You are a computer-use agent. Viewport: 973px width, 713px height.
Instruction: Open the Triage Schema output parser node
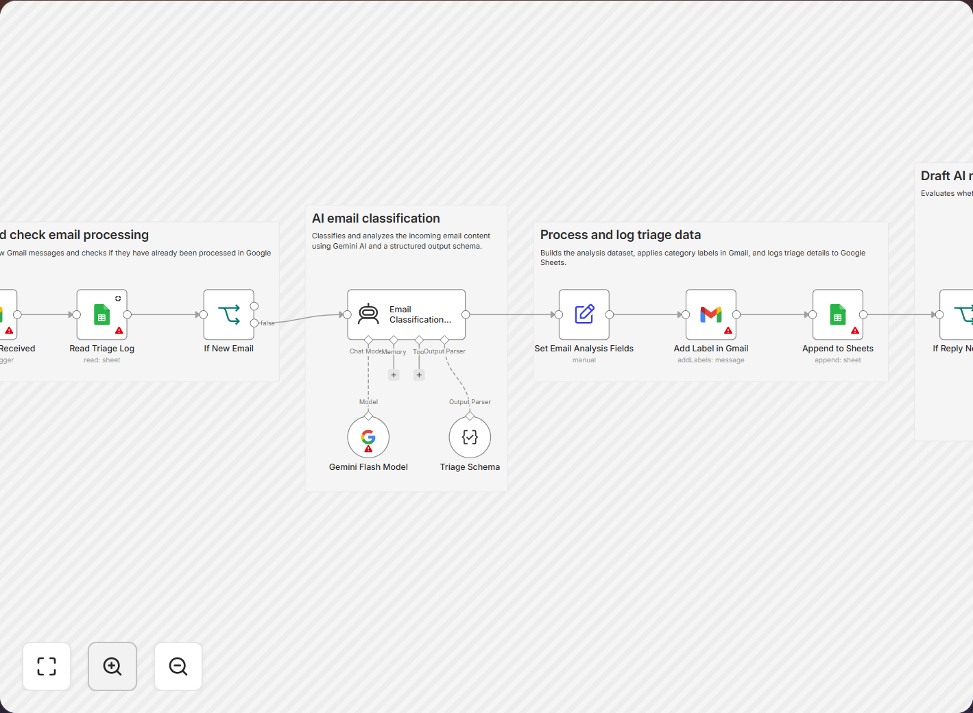[470, 437]
